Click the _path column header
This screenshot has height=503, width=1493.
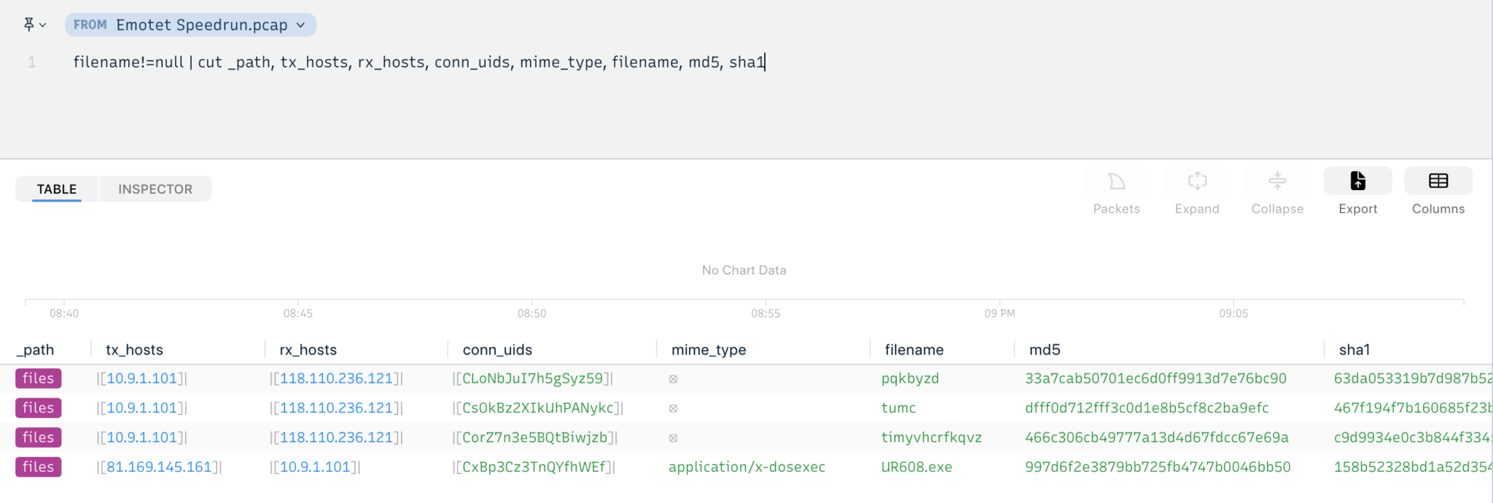pos(36,349)
